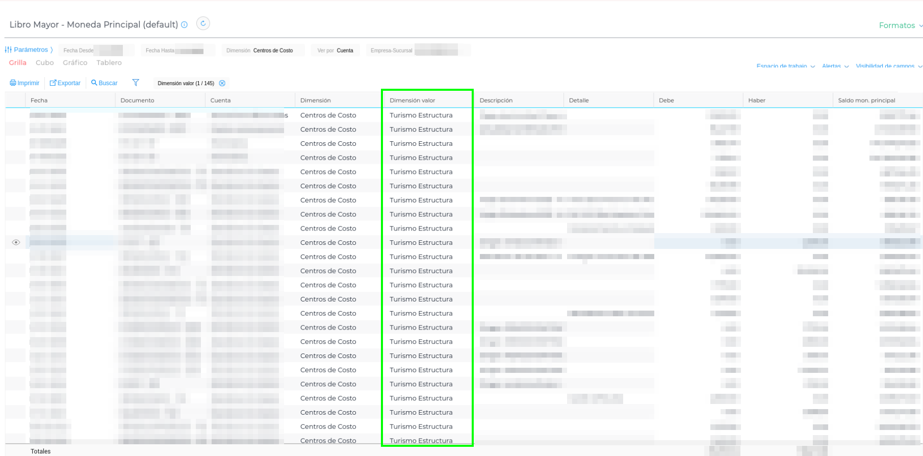Open the filter funnel icon
Screen dimensions: 923x456
[x=136, y=83]
